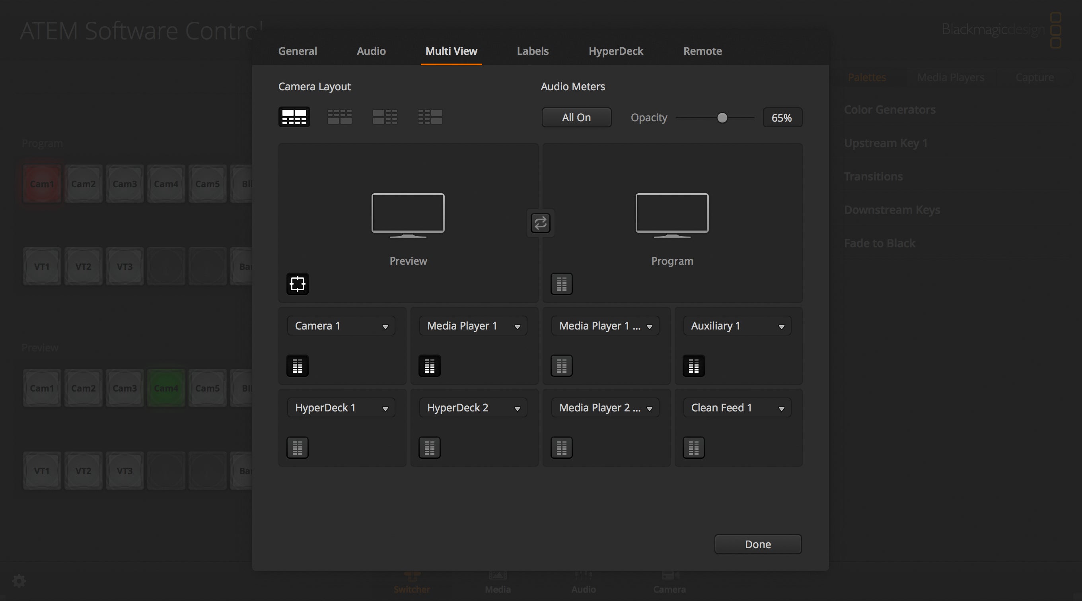
Task: Open the HyperDeck settings tab
Action: 616,51
